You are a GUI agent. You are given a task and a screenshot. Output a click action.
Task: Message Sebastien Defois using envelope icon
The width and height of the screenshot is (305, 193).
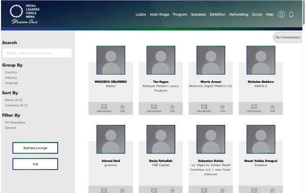pos(204,190)
